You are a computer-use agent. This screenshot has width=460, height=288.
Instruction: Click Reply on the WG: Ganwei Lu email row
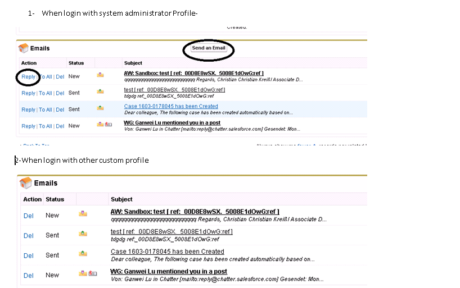(28, 126)
